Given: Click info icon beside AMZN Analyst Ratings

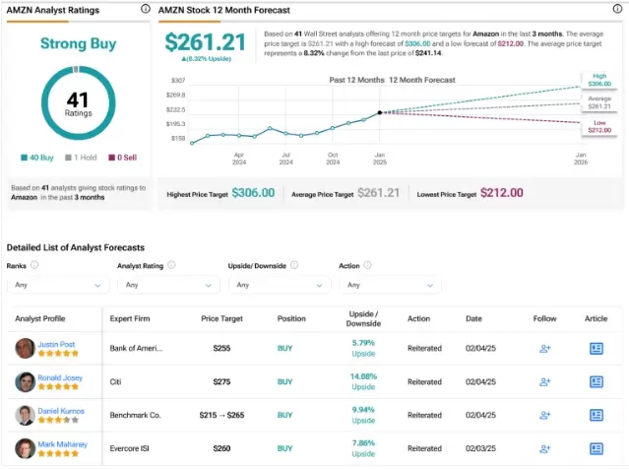Looking at the screenshot, I should [x=146, y=9].
